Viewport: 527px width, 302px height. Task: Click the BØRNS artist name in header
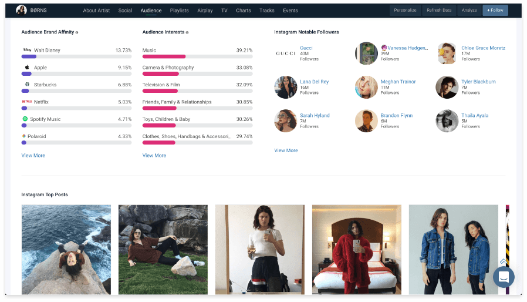38,10
